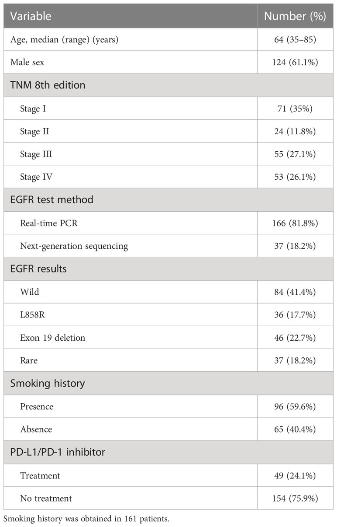Click the Wild value 84 (41.4%)
337x527 pixels.
[296, 291]
